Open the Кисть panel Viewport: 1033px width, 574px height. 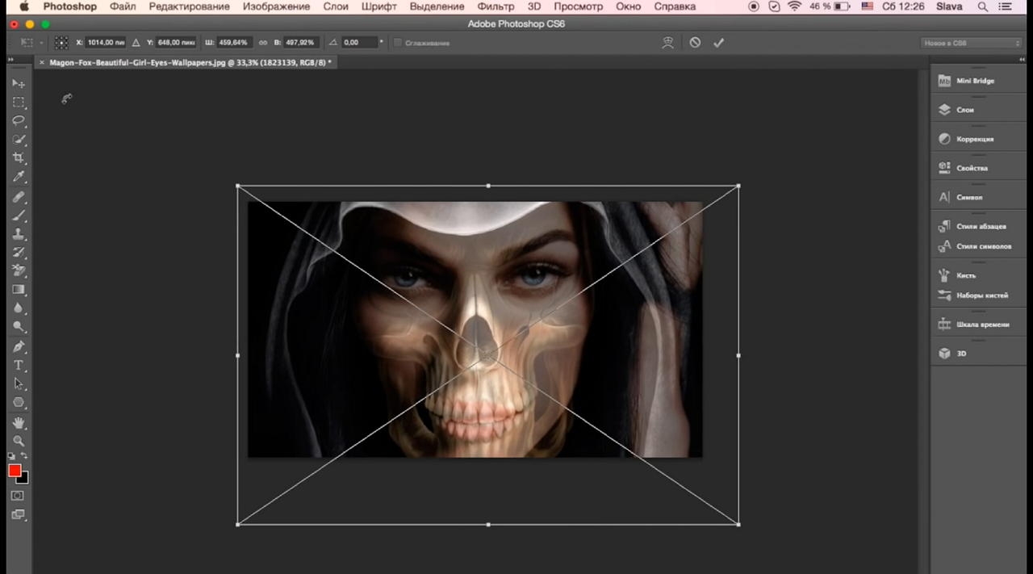[x=977, y=275]
